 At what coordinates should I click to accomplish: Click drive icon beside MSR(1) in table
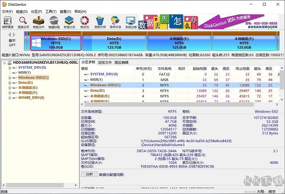click(x=87, y=80)
